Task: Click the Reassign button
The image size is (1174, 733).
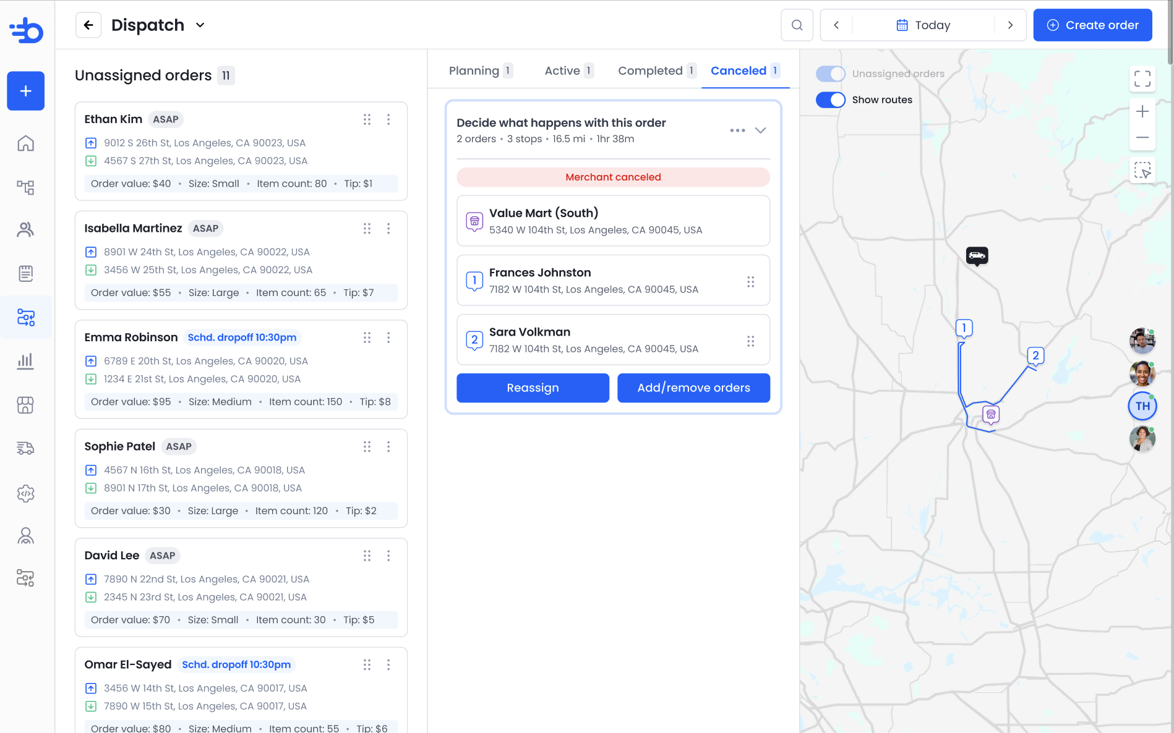Action: click(533, 388)
